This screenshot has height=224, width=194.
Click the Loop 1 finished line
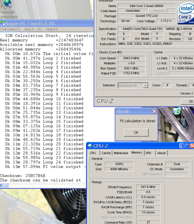click(x=43, y=58)
